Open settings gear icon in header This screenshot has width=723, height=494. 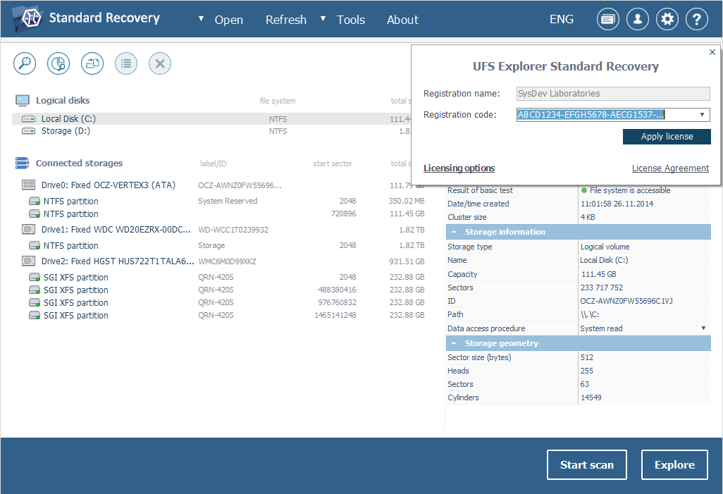coord(667,19)
